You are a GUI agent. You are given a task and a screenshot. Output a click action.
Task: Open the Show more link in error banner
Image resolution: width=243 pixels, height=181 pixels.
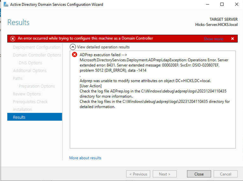(x=213, y=39)
